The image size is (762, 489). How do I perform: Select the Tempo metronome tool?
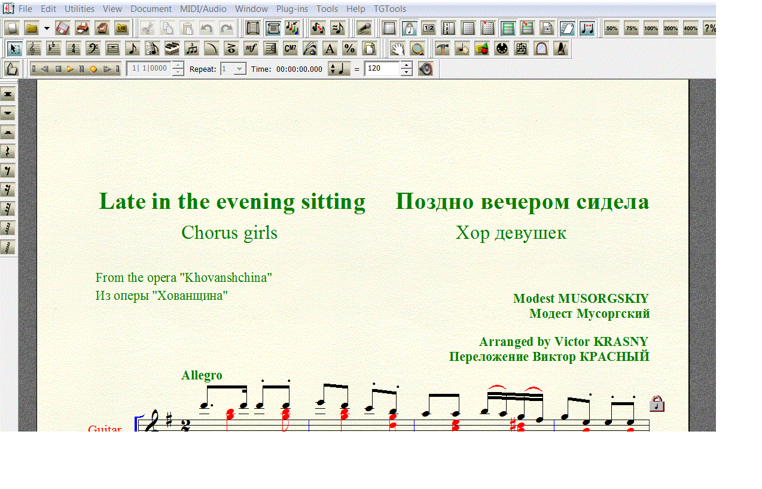560,48
